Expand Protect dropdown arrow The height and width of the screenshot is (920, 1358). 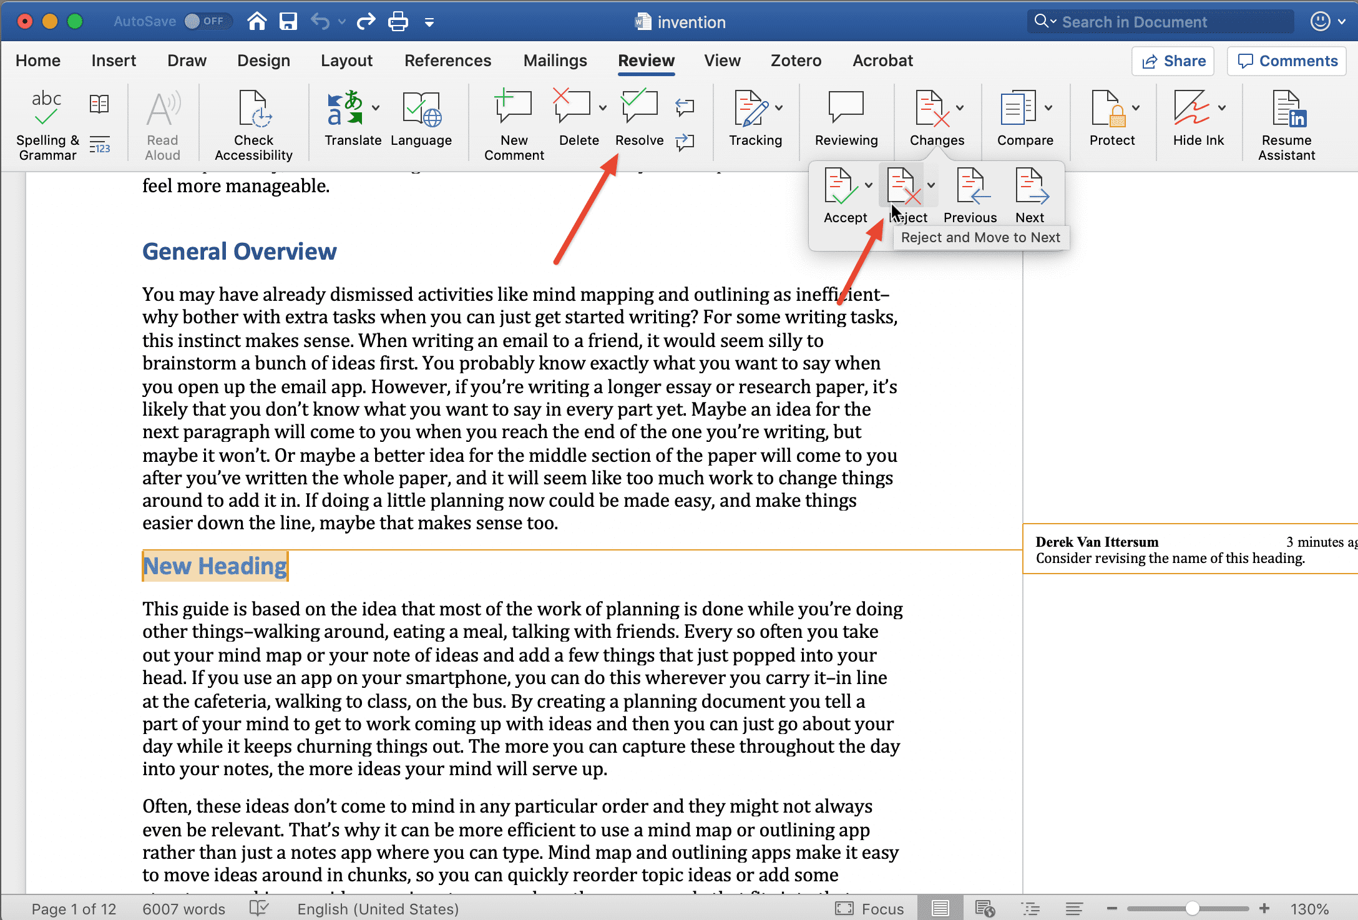(1136, 108)
